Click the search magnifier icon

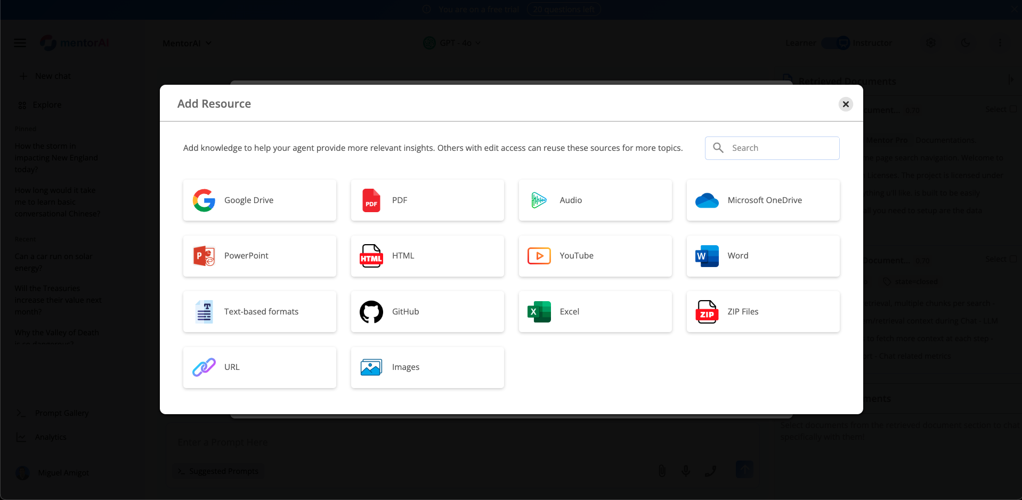coord(718,148)
